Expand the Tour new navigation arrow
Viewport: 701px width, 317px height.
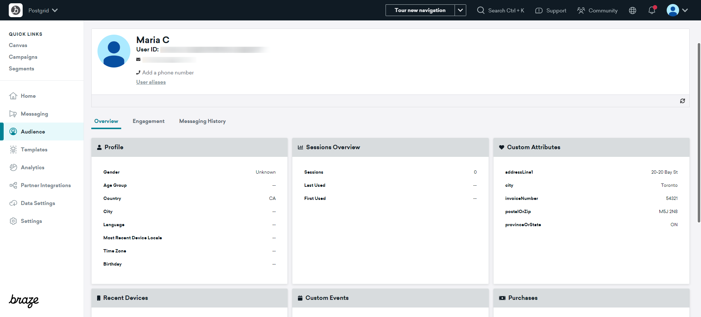point(460,10)
